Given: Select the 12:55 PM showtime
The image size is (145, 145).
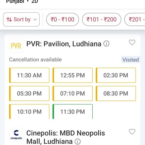Looking at the screenshot, I should coord(73,75).
